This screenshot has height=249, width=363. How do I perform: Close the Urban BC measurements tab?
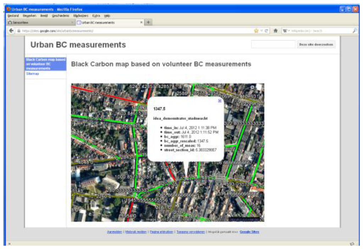click(x=141, y=22)
